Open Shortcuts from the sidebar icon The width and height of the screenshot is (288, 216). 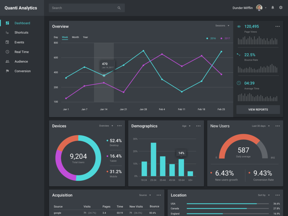pos(8,32)
